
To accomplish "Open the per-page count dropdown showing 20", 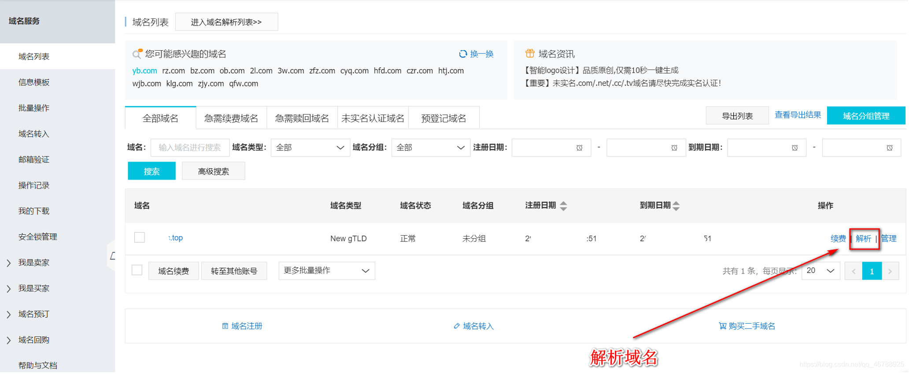I will (821, 271).
